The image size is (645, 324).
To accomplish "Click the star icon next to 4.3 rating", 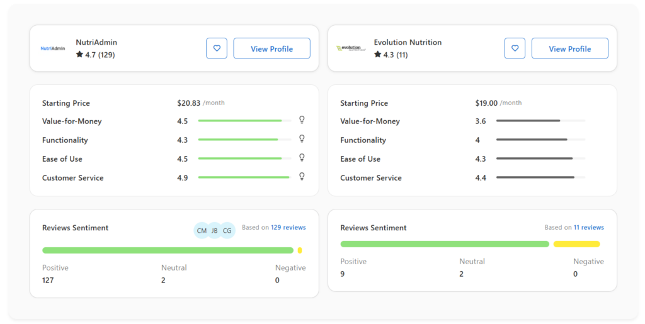I will 378,54.
